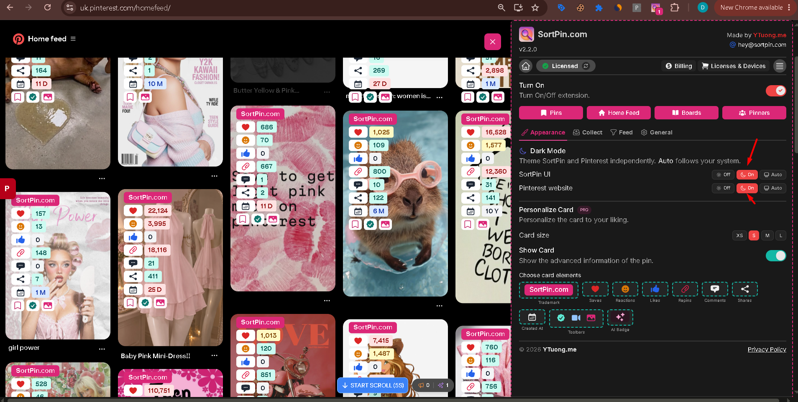Select card size L

click(x=781, y=235)
